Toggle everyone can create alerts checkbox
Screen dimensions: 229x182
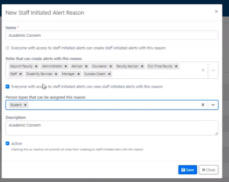pos(7,48)
